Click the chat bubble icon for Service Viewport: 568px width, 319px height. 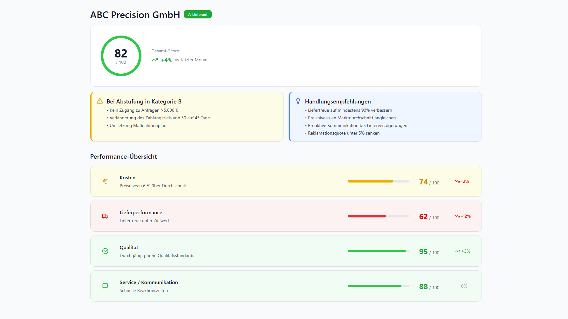pos(105,286)
